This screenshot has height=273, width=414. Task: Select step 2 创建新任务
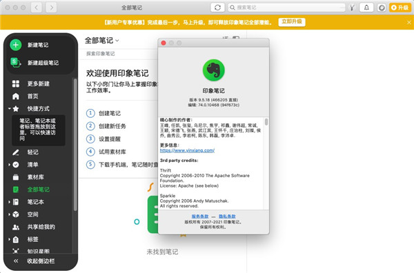(106, 126)
